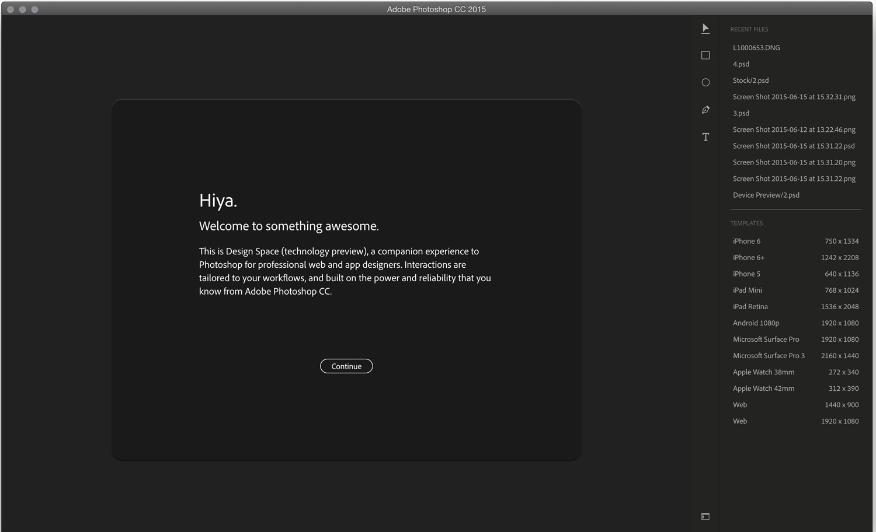Open Screen Shot 2015-06-15 at 15.31.22.psd
This screenshot has height=532, width=876.
coord(793,145)
